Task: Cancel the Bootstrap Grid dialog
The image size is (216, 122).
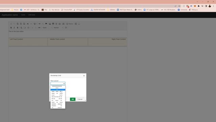Action: point(80,99)
